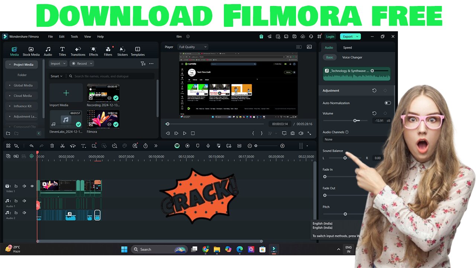The height and width of the screenshot is (268, 476).
Task: Zoom out timeline with minus icon
Action: pos(250,146)
